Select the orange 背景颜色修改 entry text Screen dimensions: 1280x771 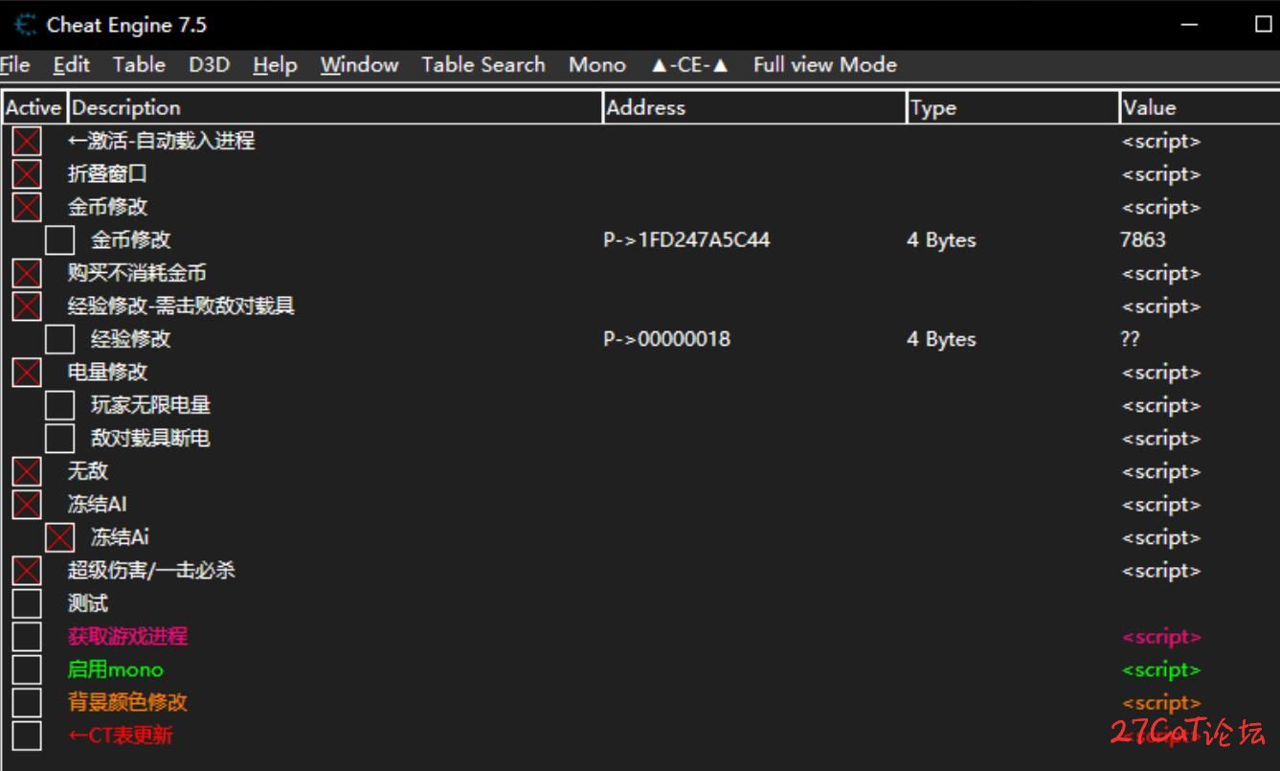(x=127, y=702)
